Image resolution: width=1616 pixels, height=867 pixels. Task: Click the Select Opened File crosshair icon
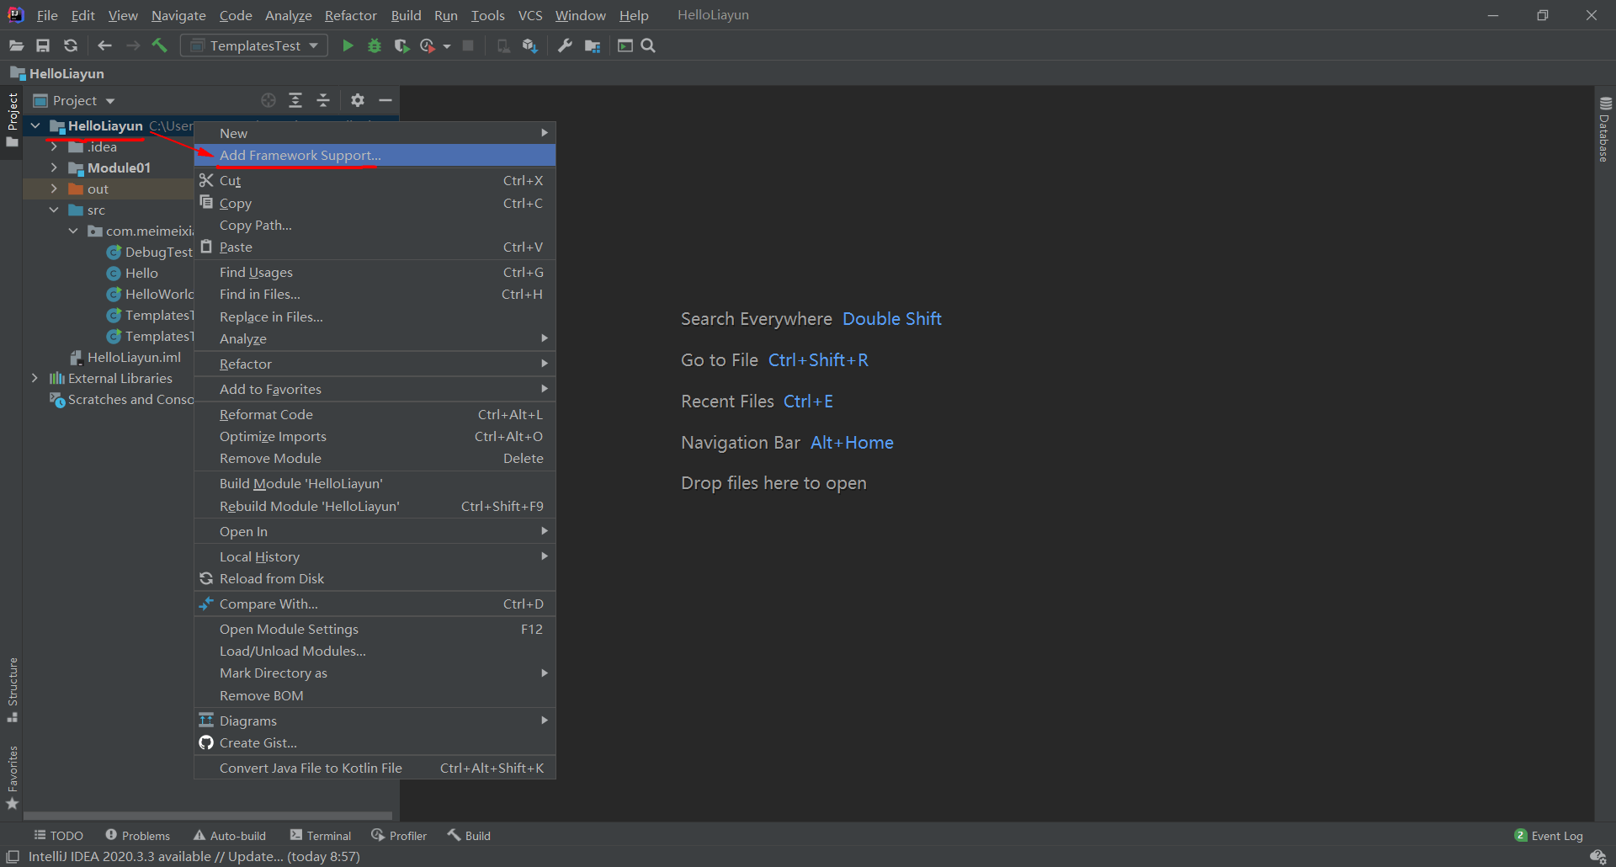268,100
